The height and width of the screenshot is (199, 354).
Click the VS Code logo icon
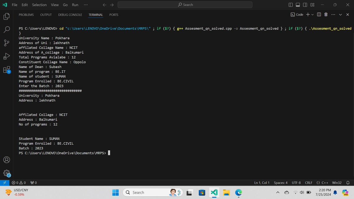pyautogui.click(x=4, y=5)
